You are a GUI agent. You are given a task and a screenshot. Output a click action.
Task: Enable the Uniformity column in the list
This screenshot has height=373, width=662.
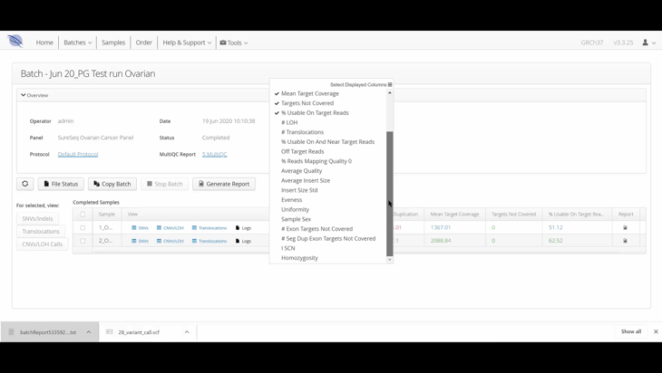295,209
